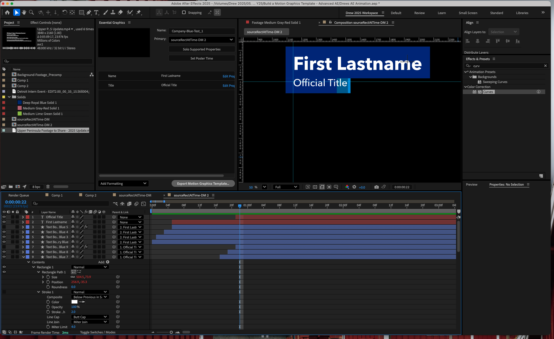This screenshot has height=339, width=554.
Task: Select the Hand tool
Action: [24, 12]
